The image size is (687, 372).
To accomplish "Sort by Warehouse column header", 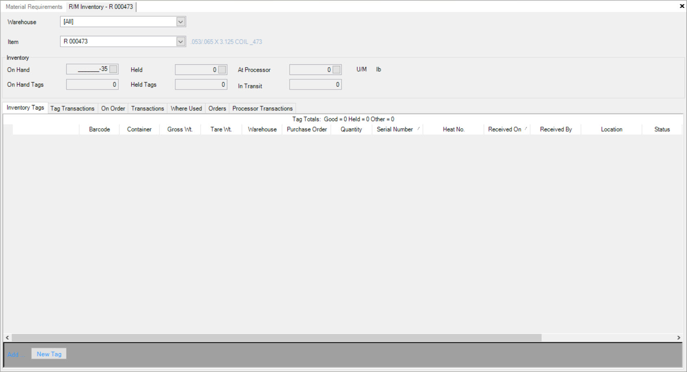I will pyautogui.click(x=262, y=129).
